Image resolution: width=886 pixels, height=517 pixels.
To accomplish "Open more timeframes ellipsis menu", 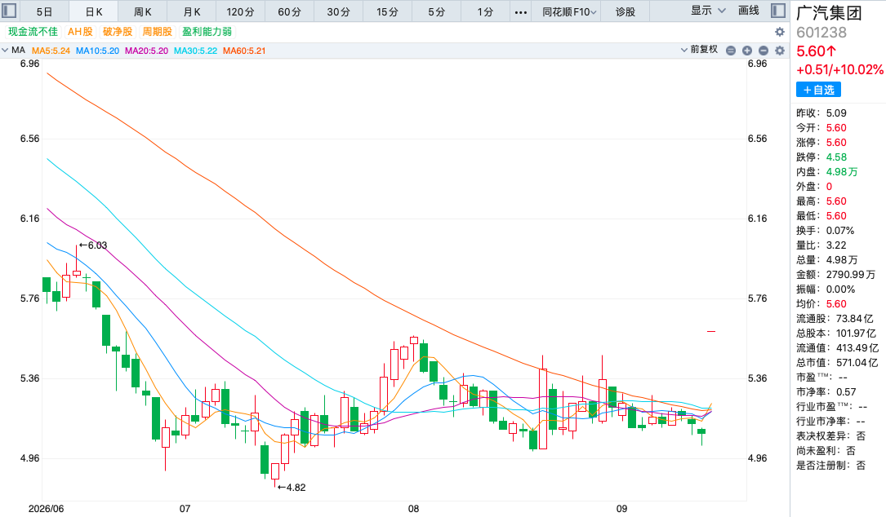I will (521, 12).
